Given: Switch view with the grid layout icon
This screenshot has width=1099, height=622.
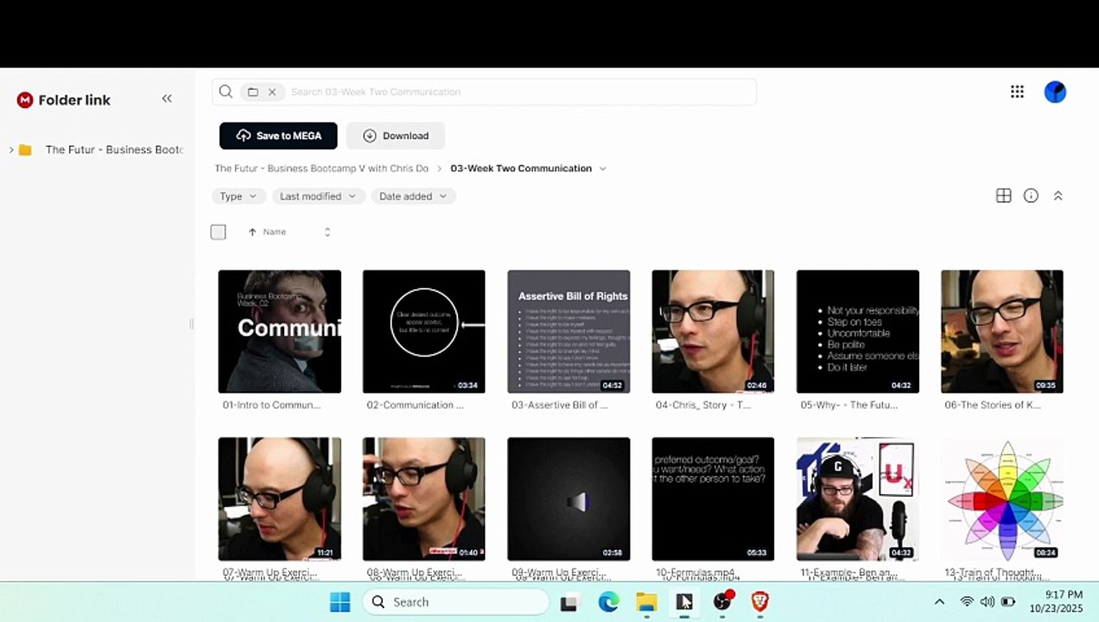Looking at the screenshot, I should point(1003,196).
